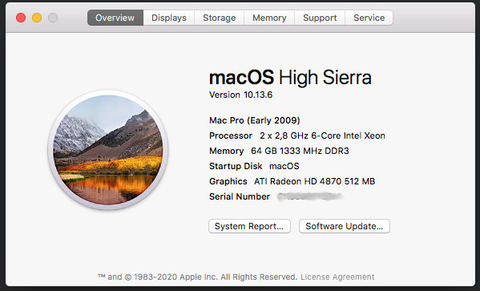
Task: Minimize window with the yellow button
Action: pos(37,18)
